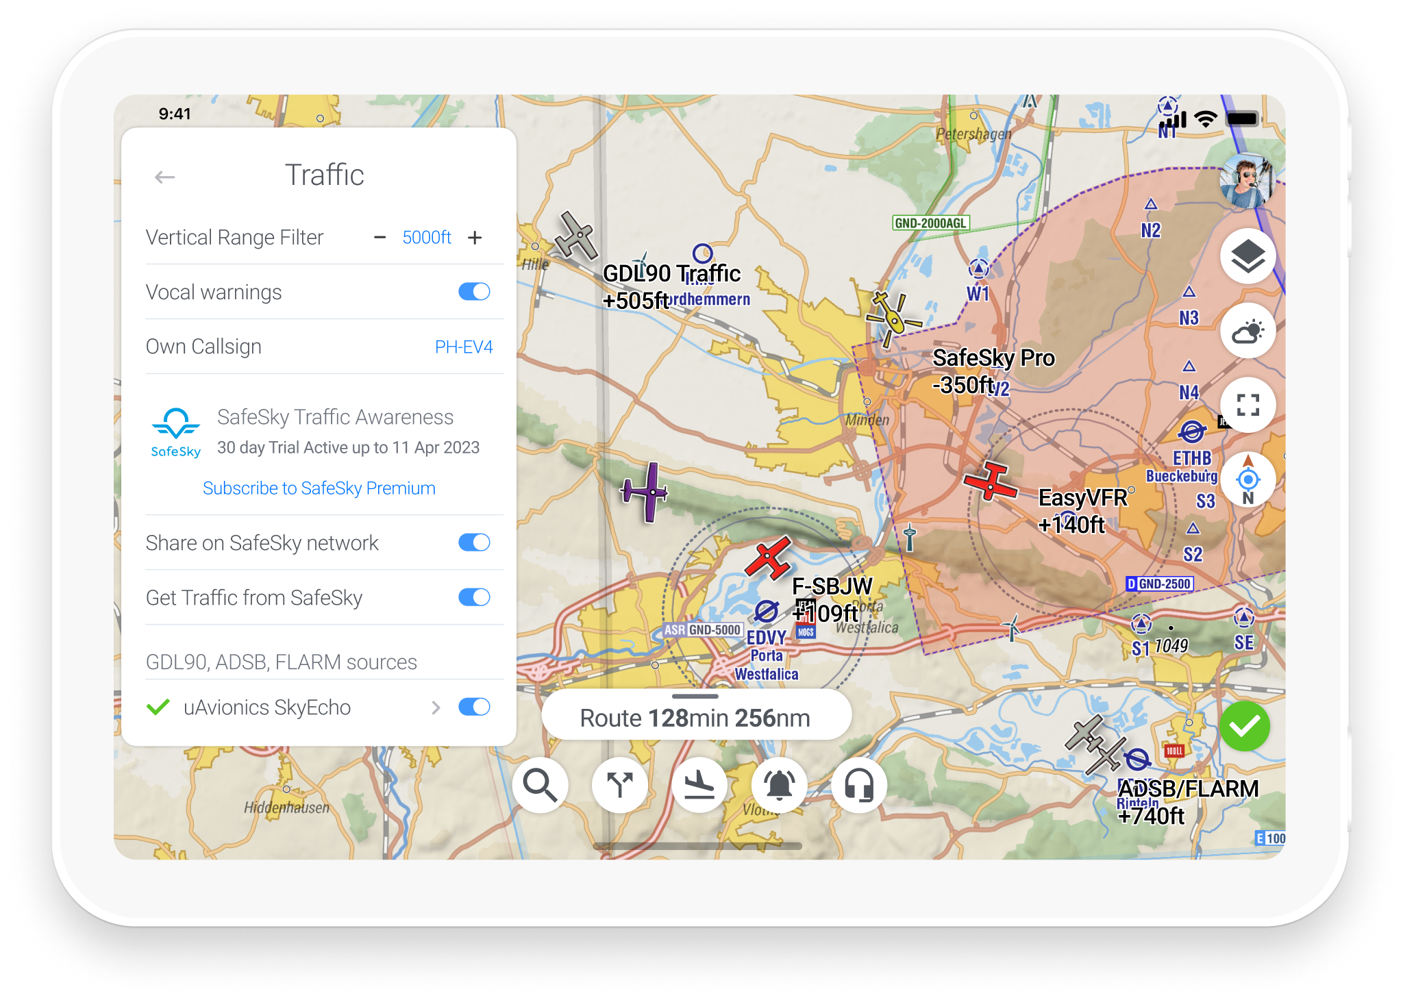
Task: Tap the green checkmark status button
Action: coord(1245,726)
